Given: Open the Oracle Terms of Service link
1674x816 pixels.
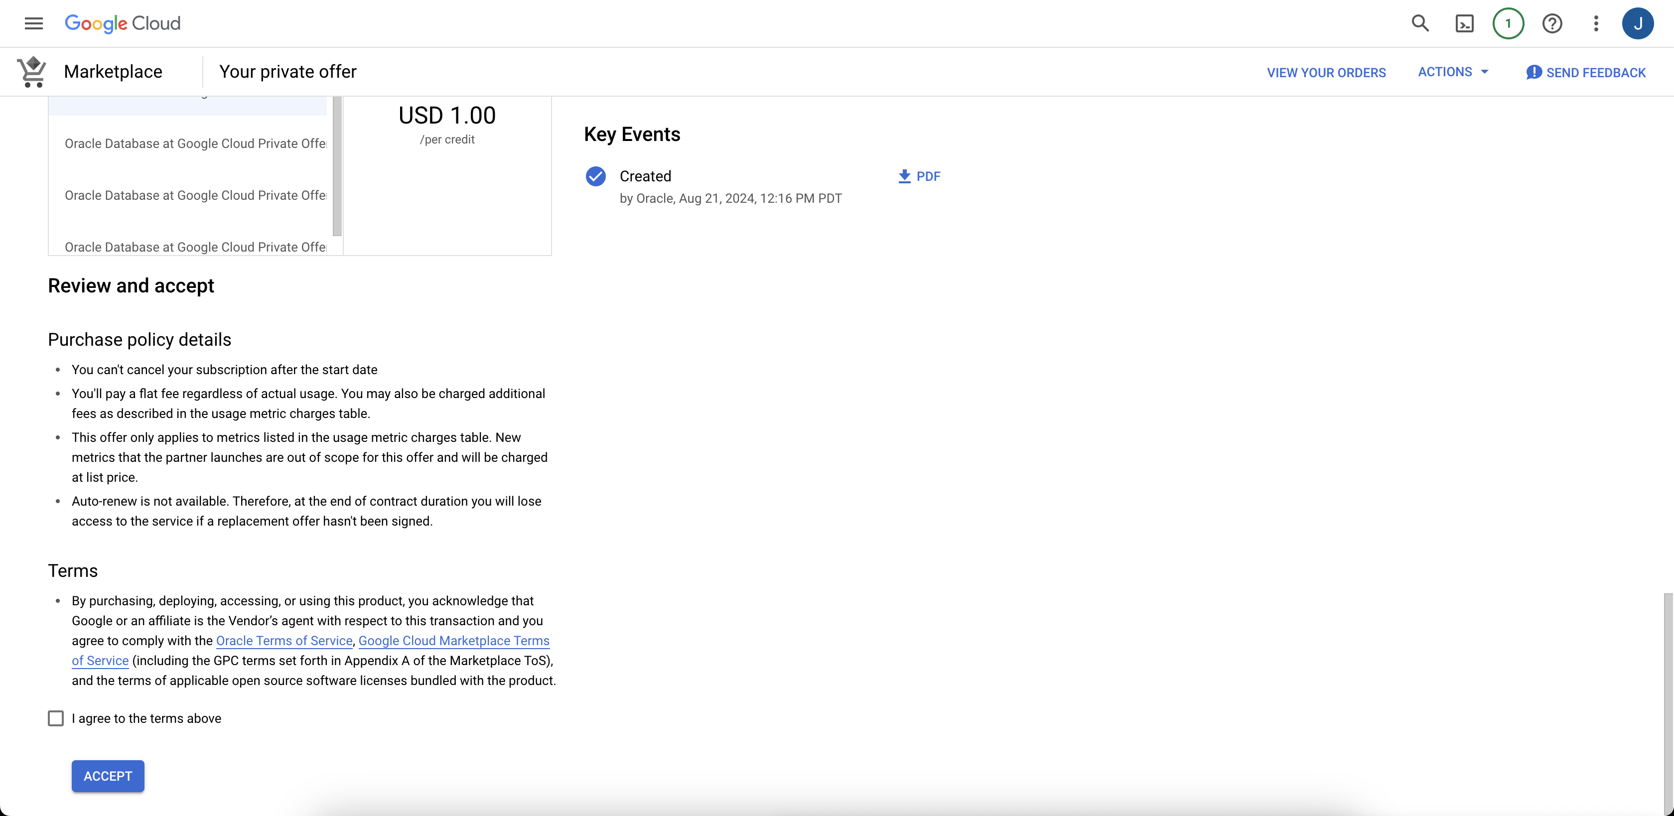Looking at the screenshot, I should point(284,641).
